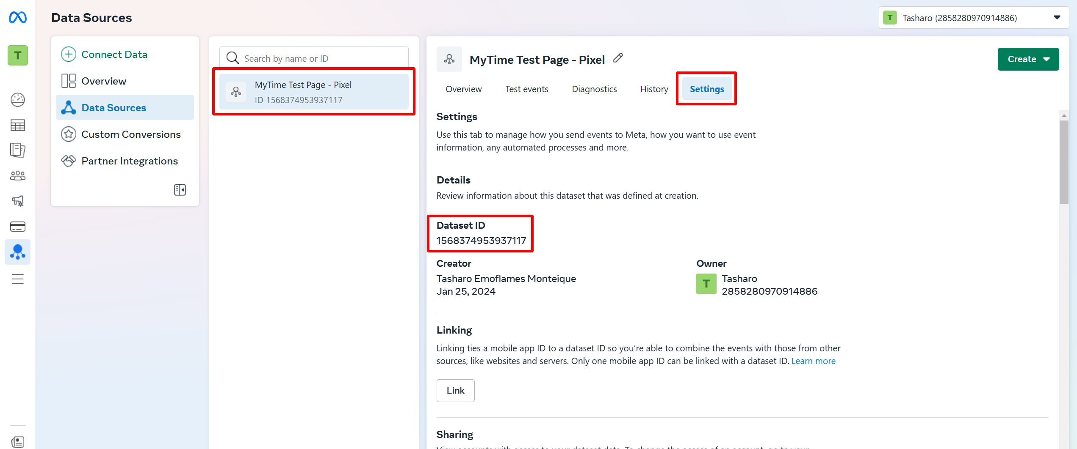Click Dataset ID value 1568374953937117
Image resolution: width=1077 pixels, height=449 pixels.
(481, 241)
